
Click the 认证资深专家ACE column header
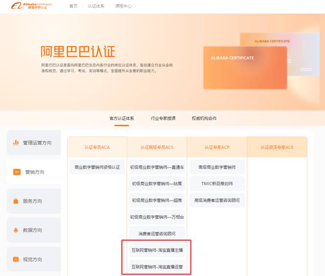pos(277,147)
